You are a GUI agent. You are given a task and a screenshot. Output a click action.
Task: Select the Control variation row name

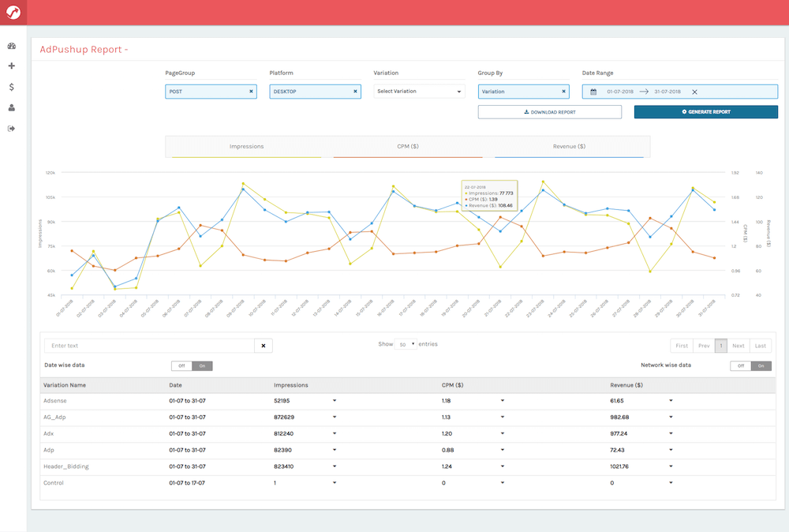[54, 483]
